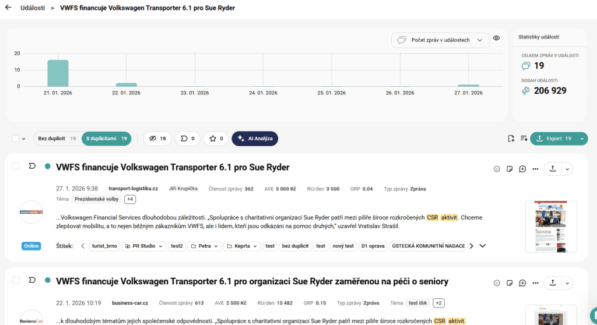Viewport: 597px width, 325px height.
Task: Open the Keprta label folder dropdown
Action: pyautogui.click(x=242, y=246)
